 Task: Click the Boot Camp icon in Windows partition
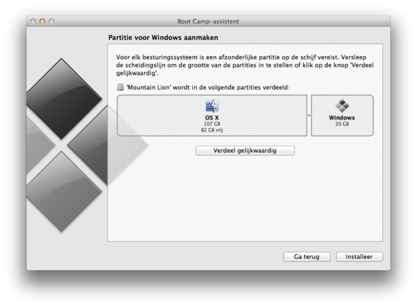342,106
